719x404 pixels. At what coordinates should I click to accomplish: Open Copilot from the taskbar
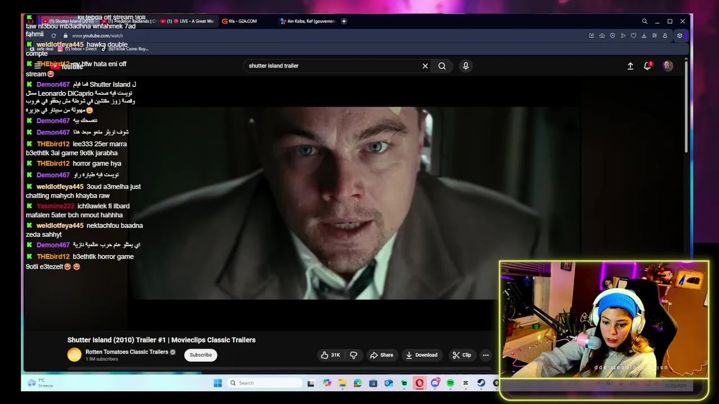tap(327, 383)
